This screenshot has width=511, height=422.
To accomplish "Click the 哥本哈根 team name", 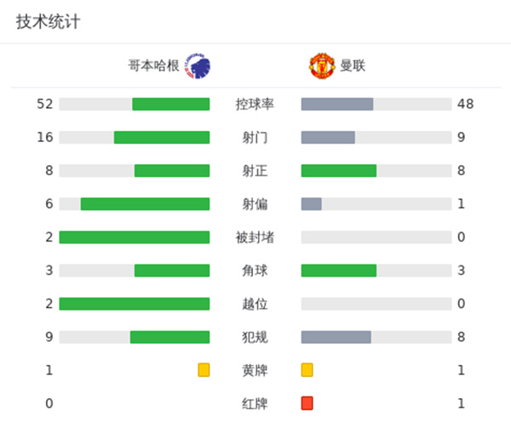I will [x=153, y=66].
